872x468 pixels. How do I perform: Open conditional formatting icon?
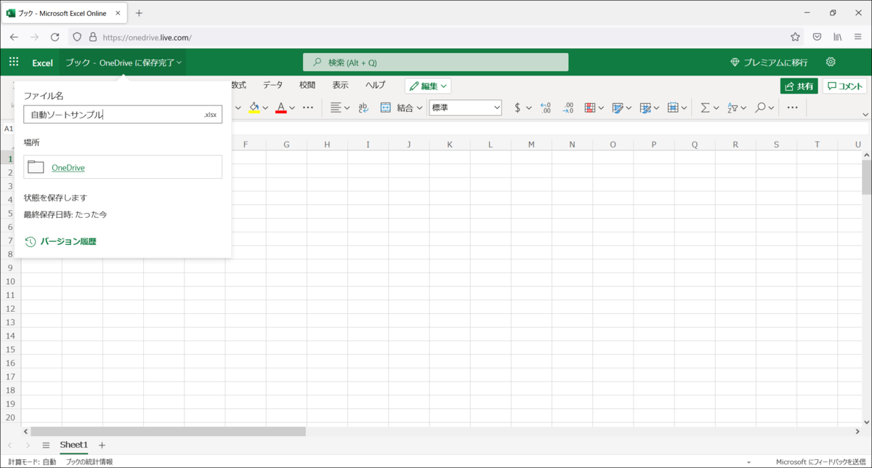(590, 108)
